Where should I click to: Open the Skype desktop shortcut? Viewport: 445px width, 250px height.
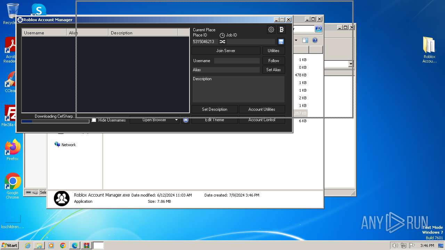pyautogui.click(x=38, y=10)
